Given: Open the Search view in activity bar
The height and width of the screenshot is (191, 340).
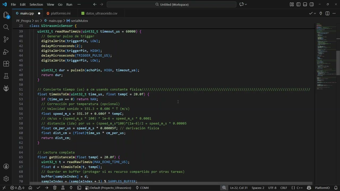Looking at the screenshot, I should [6, 27].
